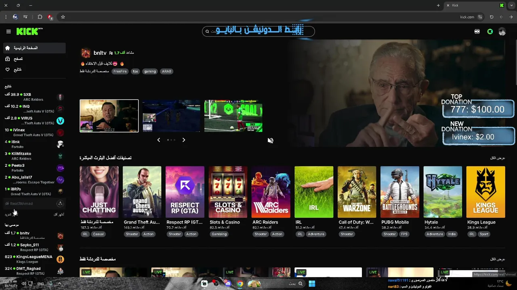Open INQ channel in following list

34,109
